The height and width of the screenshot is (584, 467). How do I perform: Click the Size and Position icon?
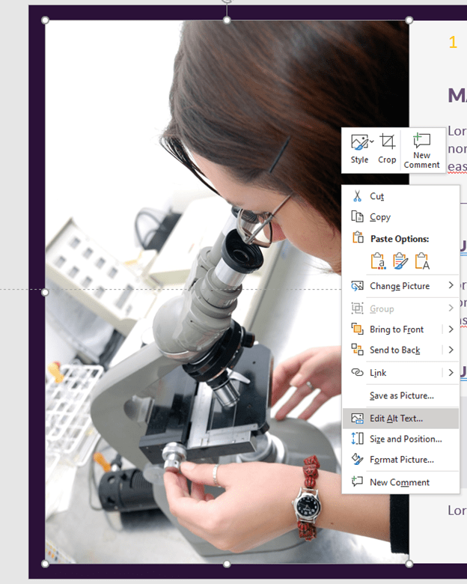tap(357, 439)
